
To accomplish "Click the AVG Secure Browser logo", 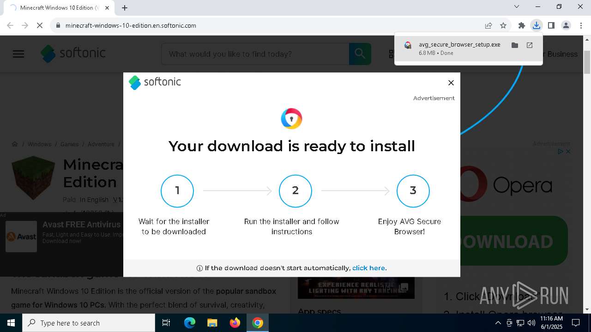I will [x=291, y=119].
